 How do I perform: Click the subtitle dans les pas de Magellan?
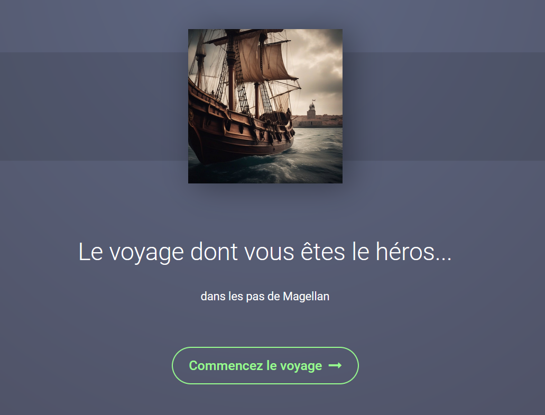click(x=265, y=297)
